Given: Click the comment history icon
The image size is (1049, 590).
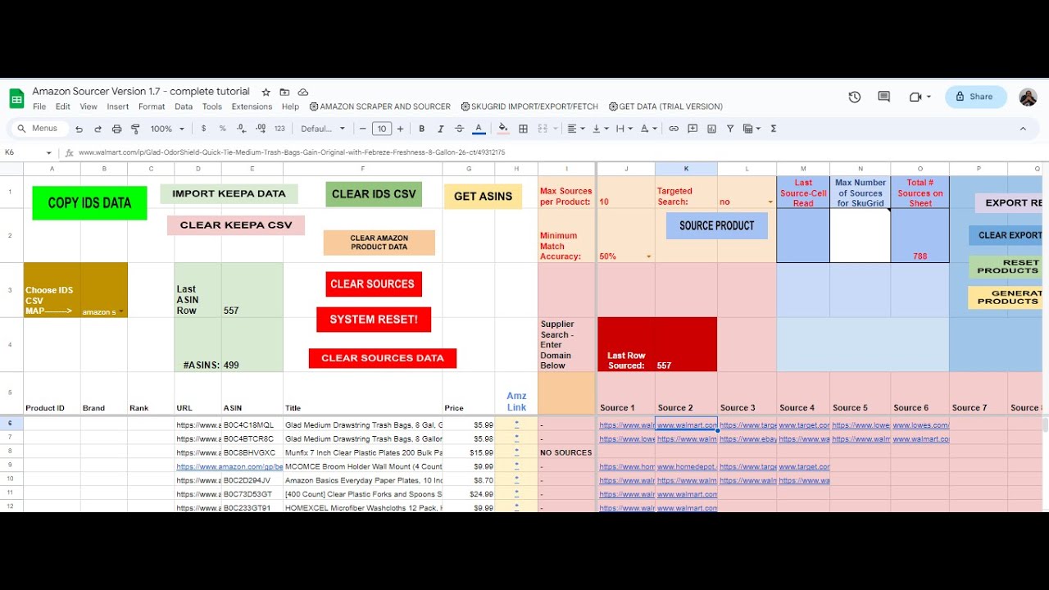Looking at the screenshot, I should tap(883, 97).
